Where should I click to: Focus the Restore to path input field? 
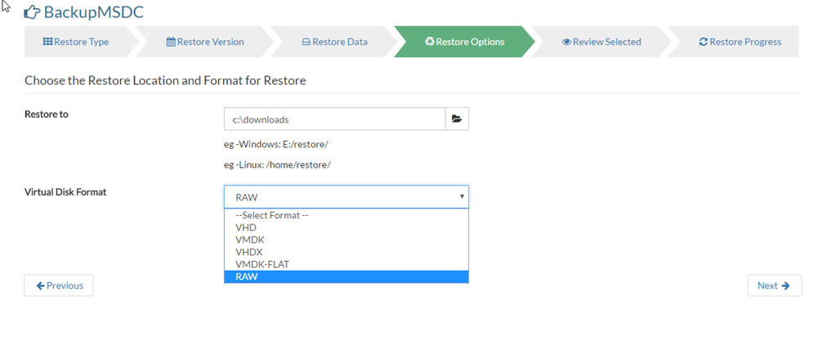[x=334, y=119]
